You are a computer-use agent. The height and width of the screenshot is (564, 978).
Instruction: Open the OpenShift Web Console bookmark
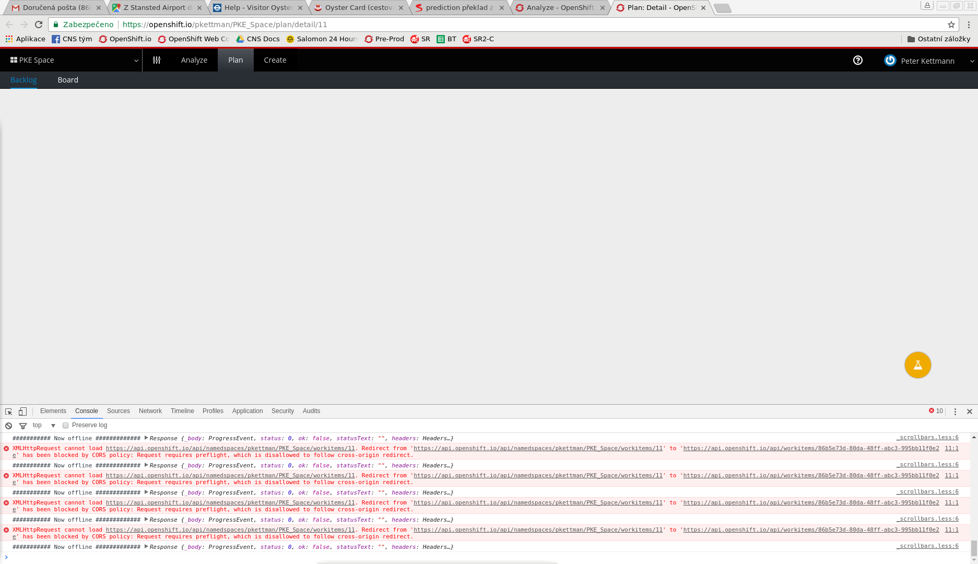pyautogui.click(x=194, y=39)
